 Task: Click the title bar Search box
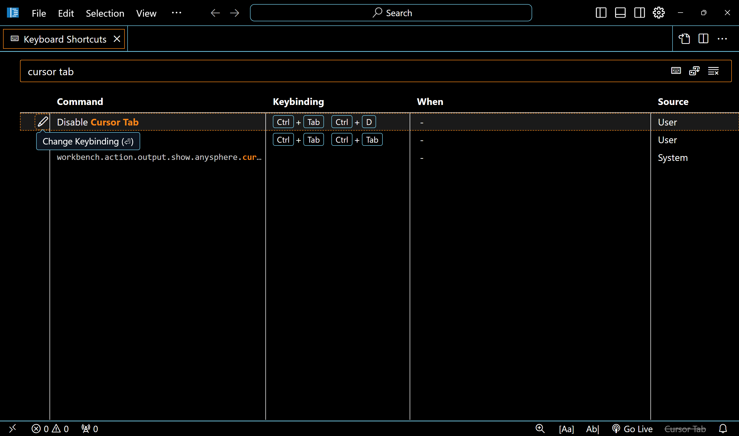(x=391, y=13)
